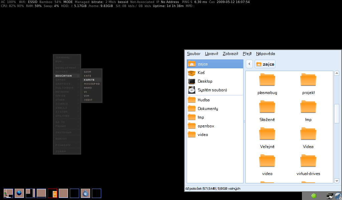This screenshot has width=342, height=200.
Task: Click the red-outlined active workspace thumbnail
Action: (52, 193)
